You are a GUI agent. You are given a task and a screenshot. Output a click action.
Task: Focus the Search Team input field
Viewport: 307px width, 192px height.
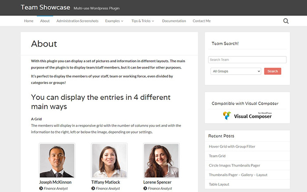click(x=247, y=60)
